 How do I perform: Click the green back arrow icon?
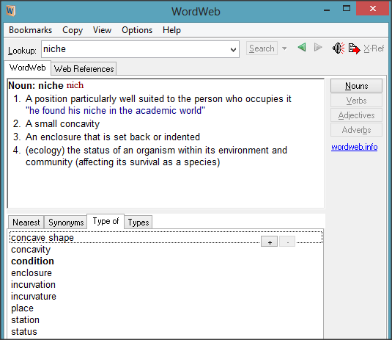(x=302, y=47)
